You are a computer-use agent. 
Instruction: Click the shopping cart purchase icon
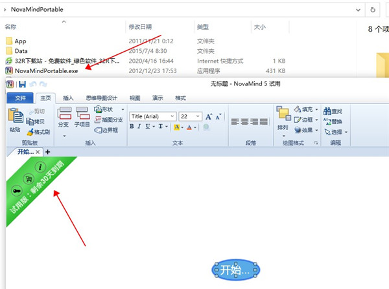point(29,179)
